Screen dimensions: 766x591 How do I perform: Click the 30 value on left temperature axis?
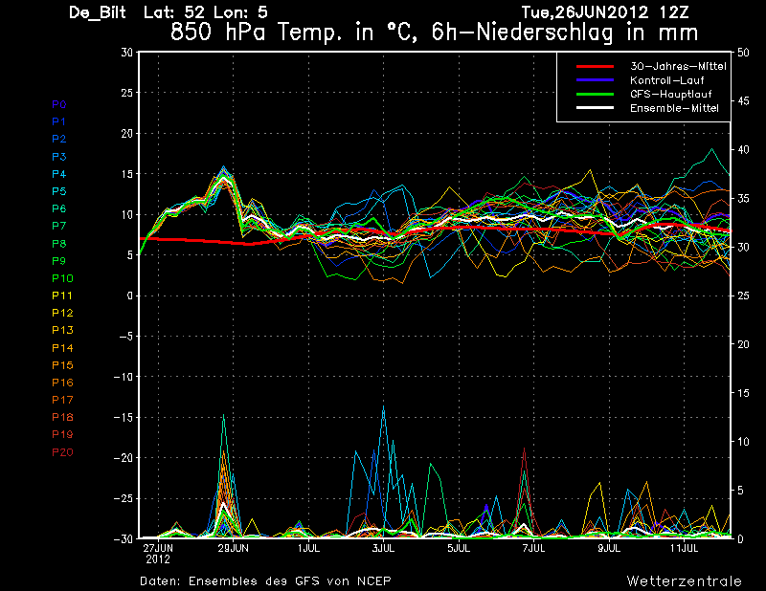click(127, 53)
